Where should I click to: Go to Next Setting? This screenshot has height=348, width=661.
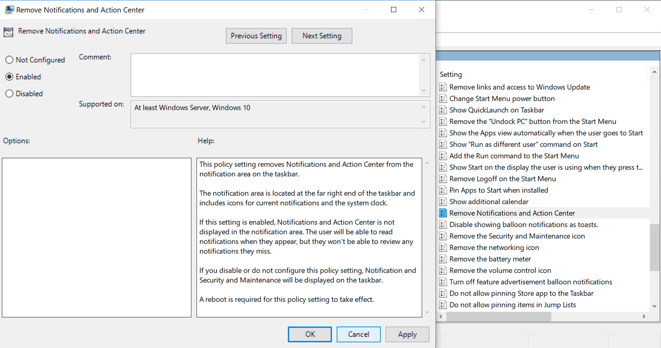pos(322,36)
